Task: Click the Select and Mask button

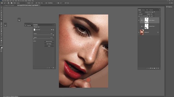Action: coord(49,41)
